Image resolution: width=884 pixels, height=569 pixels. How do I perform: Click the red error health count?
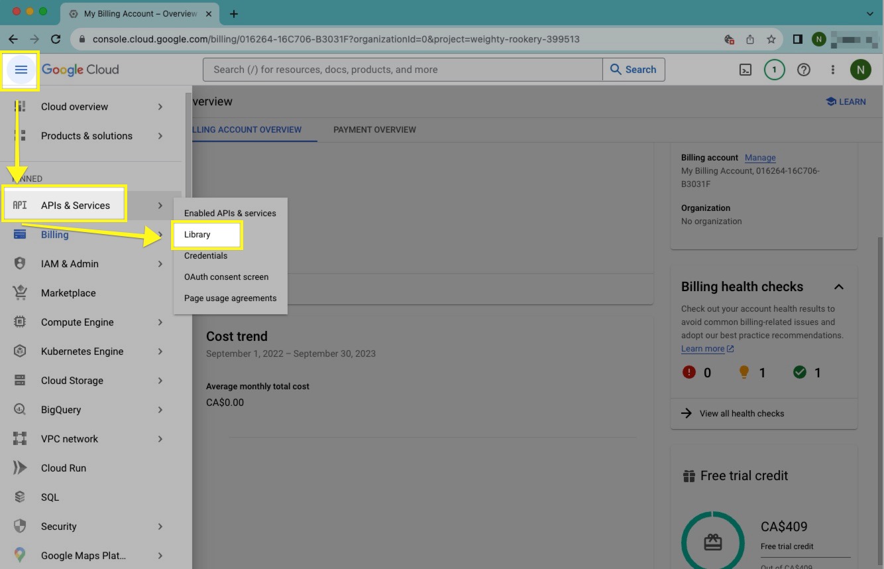[697, 373]
